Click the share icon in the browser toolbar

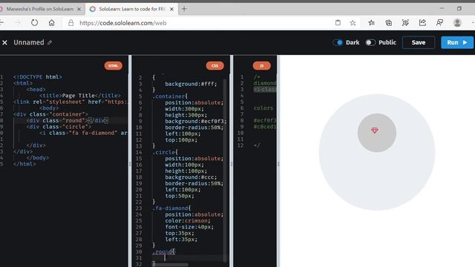[422, 23]
